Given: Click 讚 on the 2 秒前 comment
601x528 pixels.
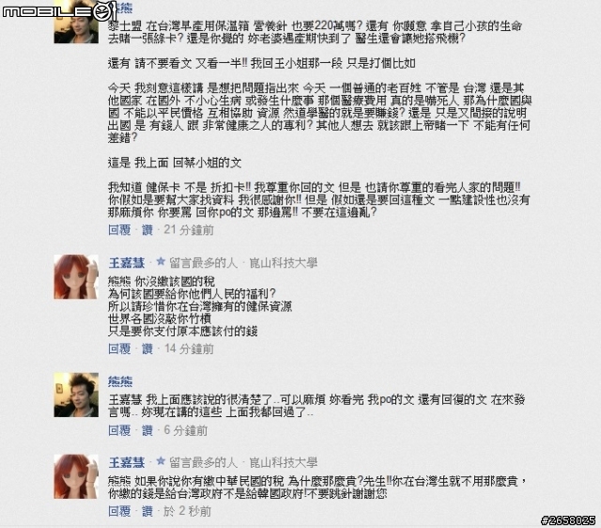Looking at the screenshot, I should (x=147, y=511).
